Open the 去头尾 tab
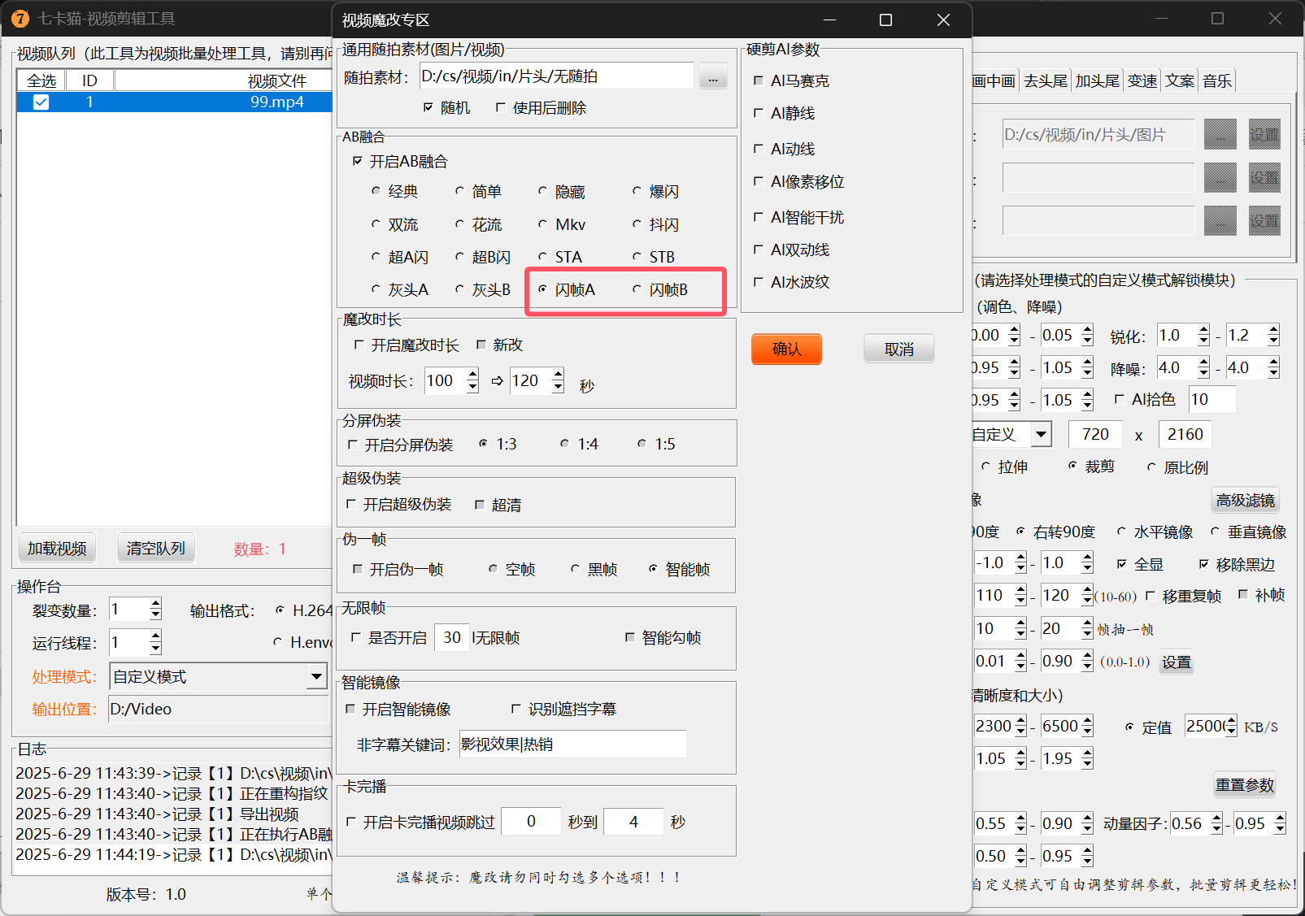 point(1045,80)
